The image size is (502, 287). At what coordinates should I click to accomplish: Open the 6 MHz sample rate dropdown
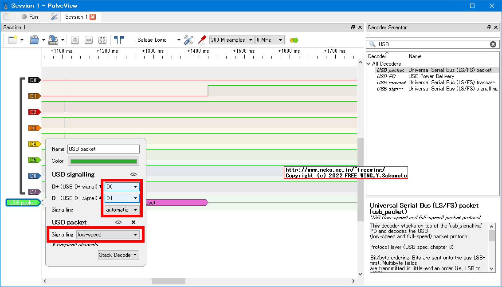pos(269,39)
